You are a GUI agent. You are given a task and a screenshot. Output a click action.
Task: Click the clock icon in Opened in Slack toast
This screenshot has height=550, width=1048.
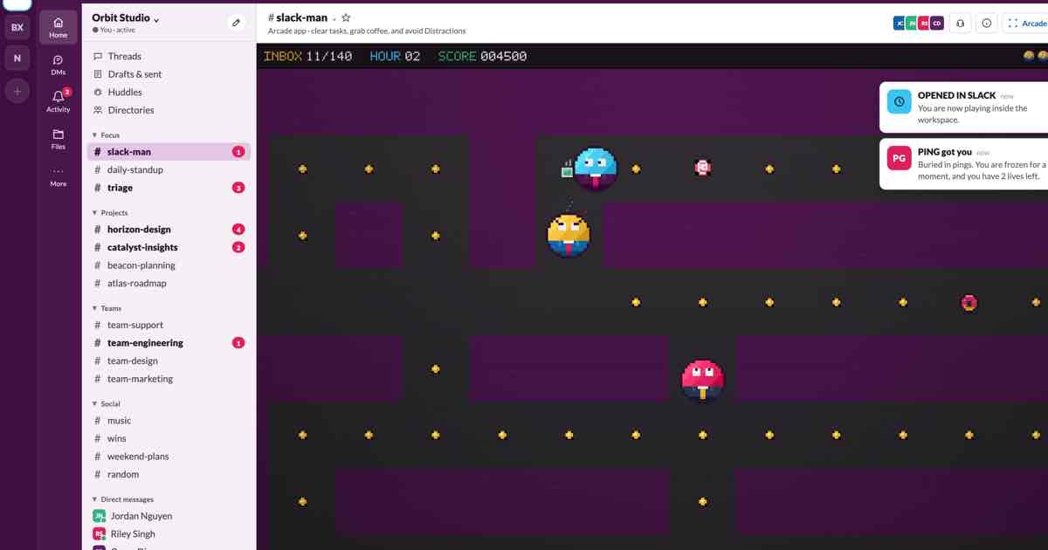pos(899,102)
